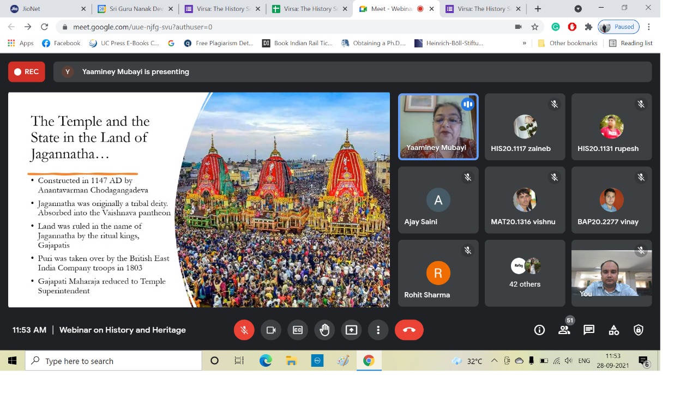Screen dimensions: 698x412
Task: Select the 42 others participant tile
Action: [x=525, y=273]
